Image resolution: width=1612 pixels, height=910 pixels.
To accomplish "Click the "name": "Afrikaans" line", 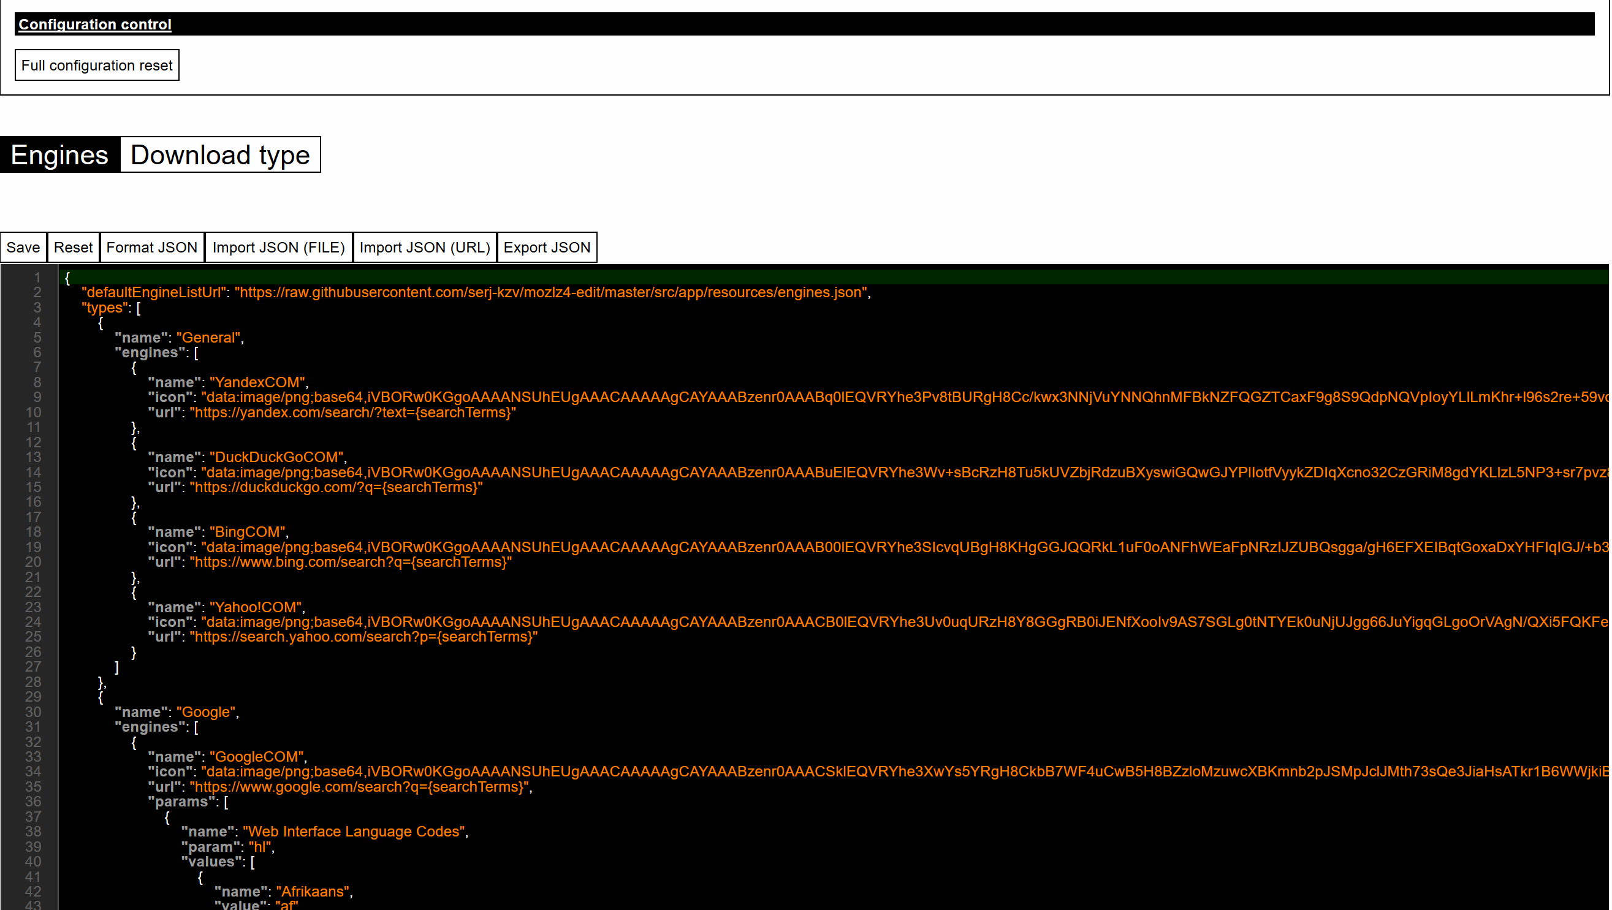I will [x=283, y=892].
